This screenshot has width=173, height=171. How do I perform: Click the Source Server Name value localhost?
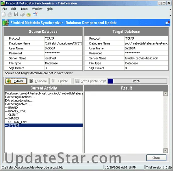63,58
